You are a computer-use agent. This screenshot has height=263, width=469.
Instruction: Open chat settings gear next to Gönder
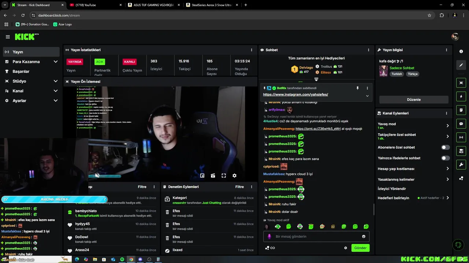pos(346,248)
